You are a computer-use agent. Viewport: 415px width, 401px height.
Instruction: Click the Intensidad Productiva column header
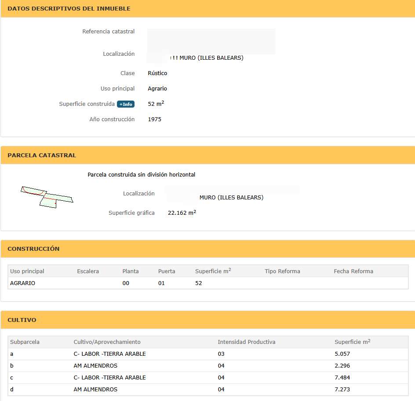pos(246,342)
